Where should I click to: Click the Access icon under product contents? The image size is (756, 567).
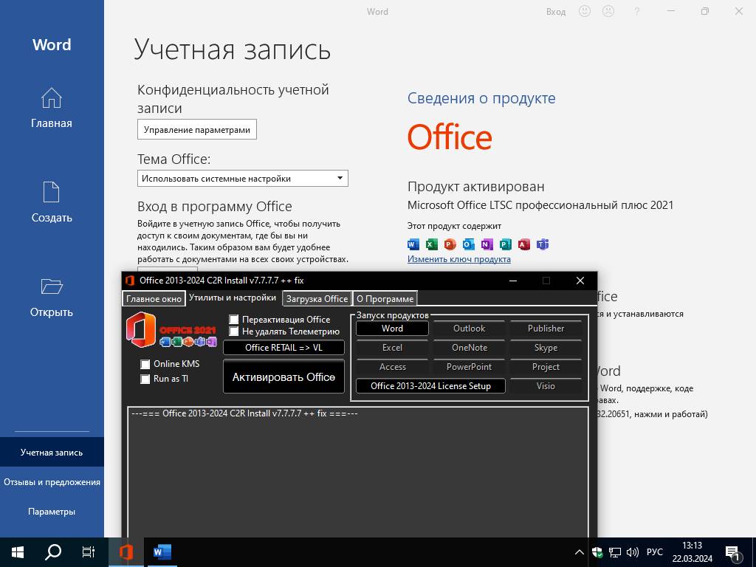[x=523, y=244]
